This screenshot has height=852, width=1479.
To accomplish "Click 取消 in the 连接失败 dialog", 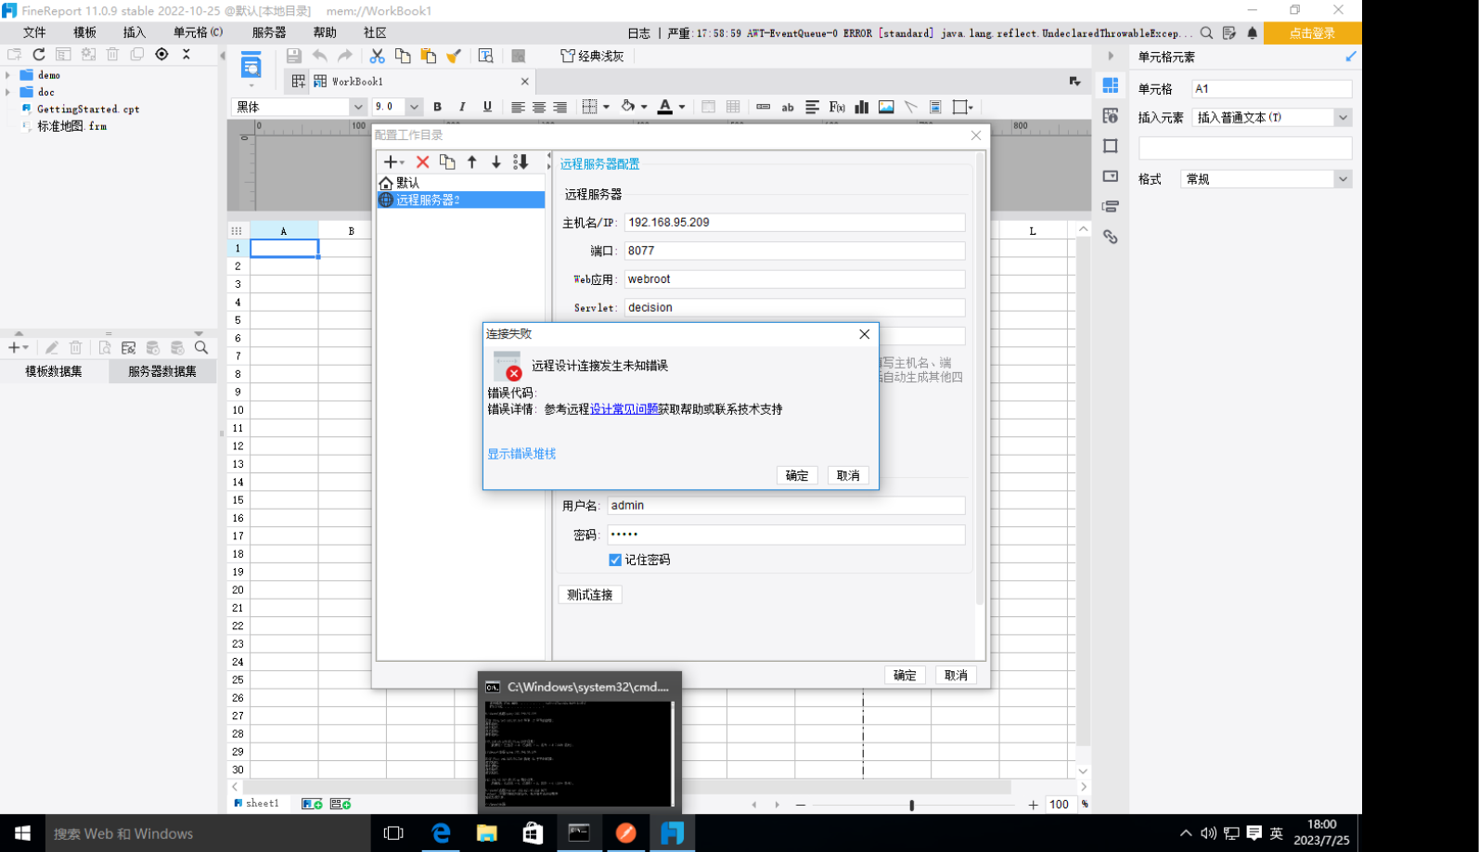I will (x=848, y=475).
